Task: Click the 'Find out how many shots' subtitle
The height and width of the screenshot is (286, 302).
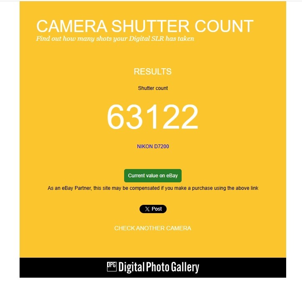Action: tap(115, 38)
